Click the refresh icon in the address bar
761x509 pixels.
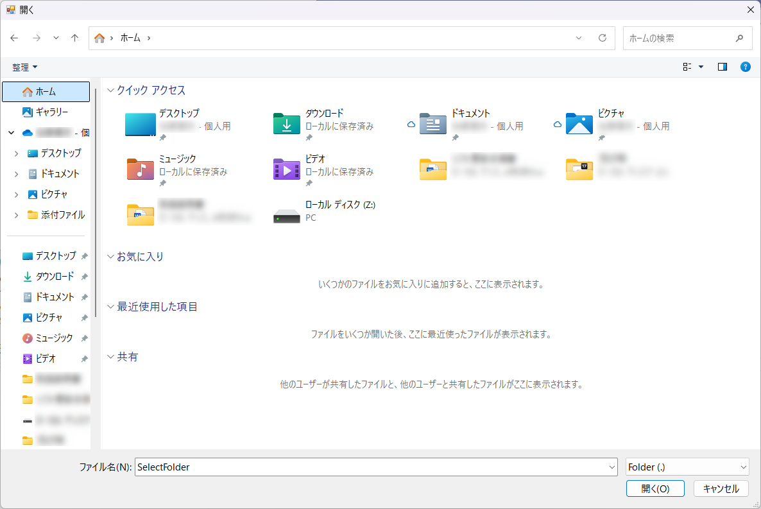(x=602, y=38)
